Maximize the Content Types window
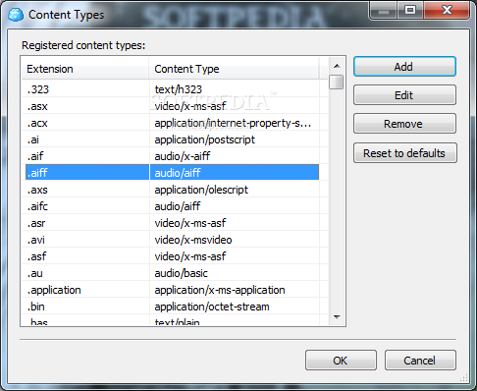The image size is (477, 391). 410,11
